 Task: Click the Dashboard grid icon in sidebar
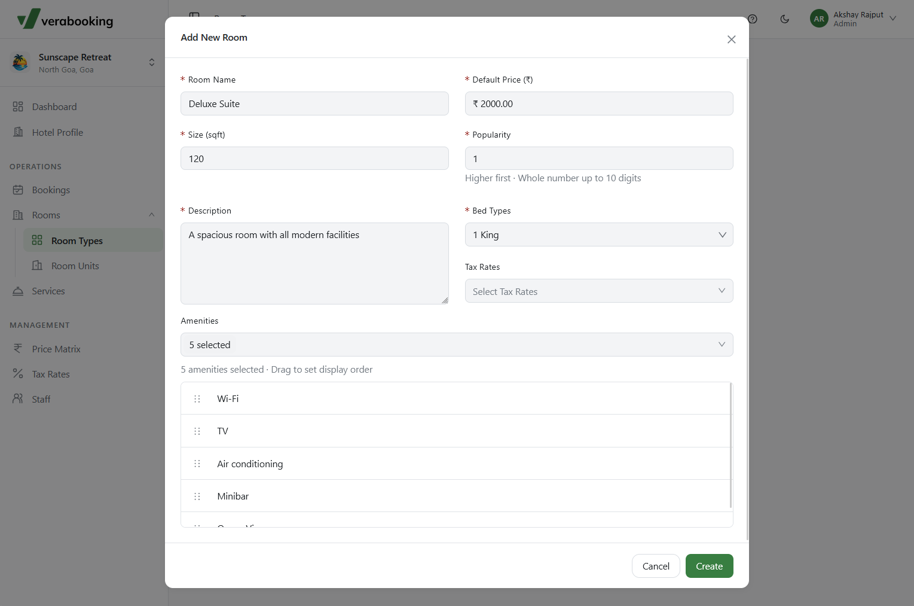(18, 106)
